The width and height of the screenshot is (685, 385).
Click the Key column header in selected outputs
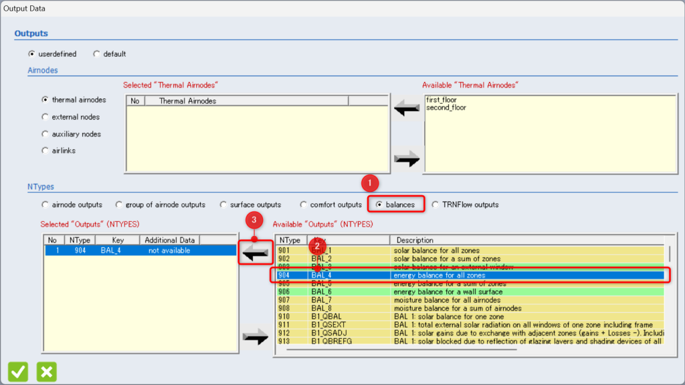click(118, 240)
